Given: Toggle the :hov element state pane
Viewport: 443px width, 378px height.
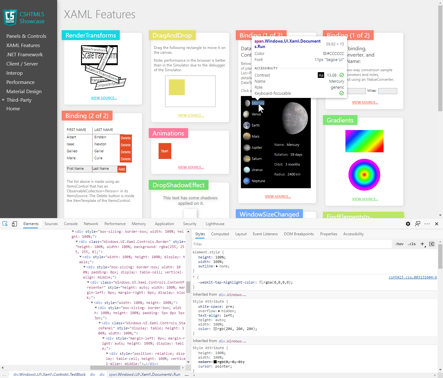Looking at the screenshot, I should click(x=399, y=244).
